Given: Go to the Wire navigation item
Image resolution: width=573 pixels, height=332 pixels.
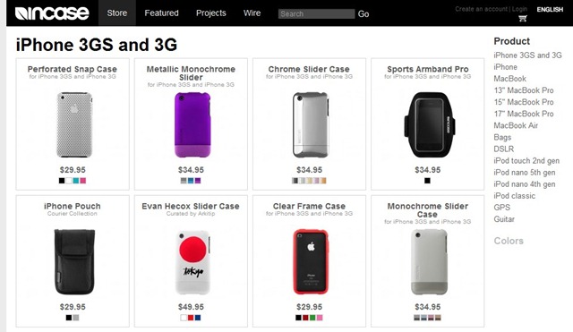Looking at the screenshot, I should (x=252, y=13).
